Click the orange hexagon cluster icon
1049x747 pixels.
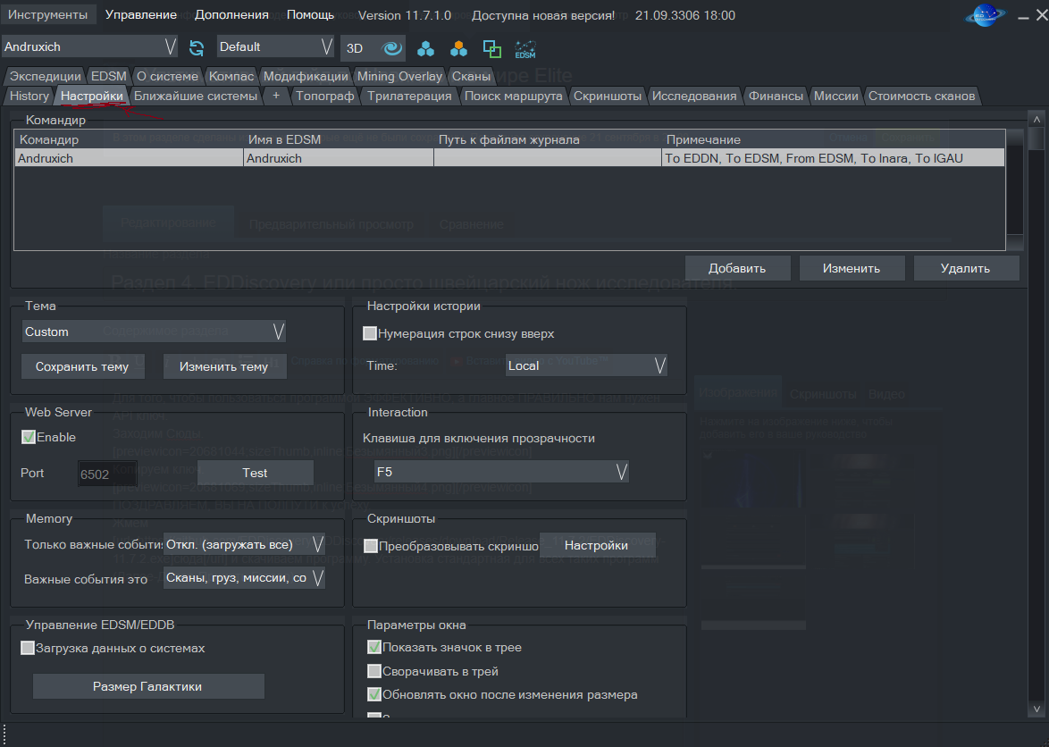click(459, 48)
